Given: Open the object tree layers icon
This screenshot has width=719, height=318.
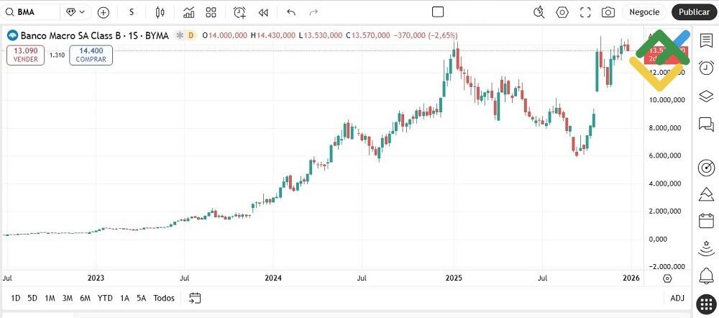Looking at the screenshot, I should click(706, 96).
